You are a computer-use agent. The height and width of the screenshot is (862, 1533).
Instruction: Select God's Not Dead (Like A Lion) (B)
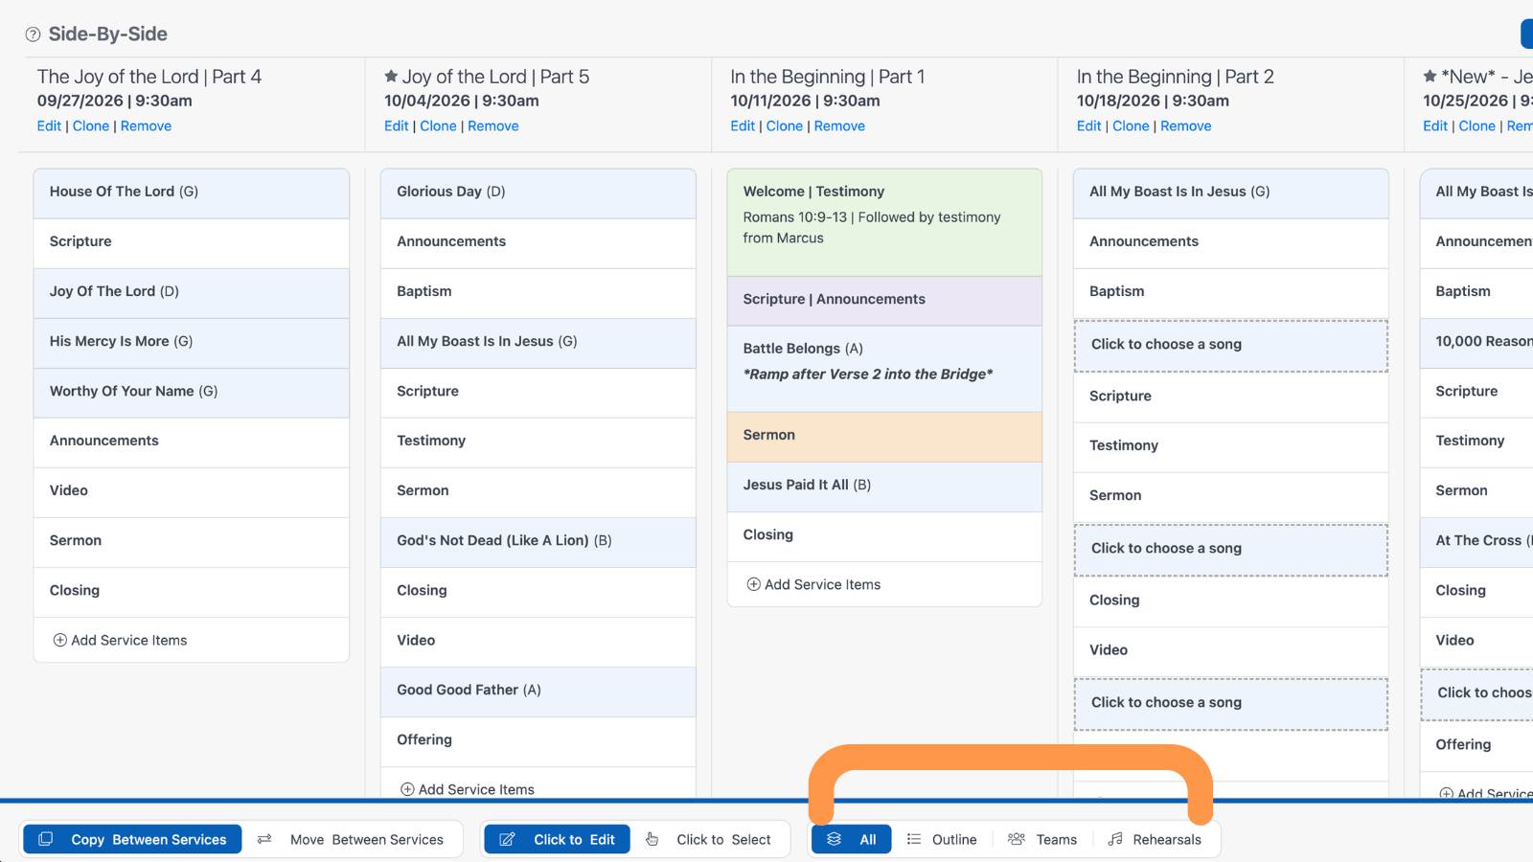tap(538, 542)
